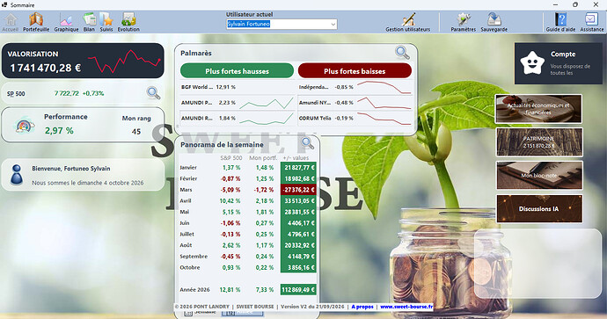Click the Plus fortes hausses button
Viewport: 607px width, 319px height.
(x=237, y=71)
